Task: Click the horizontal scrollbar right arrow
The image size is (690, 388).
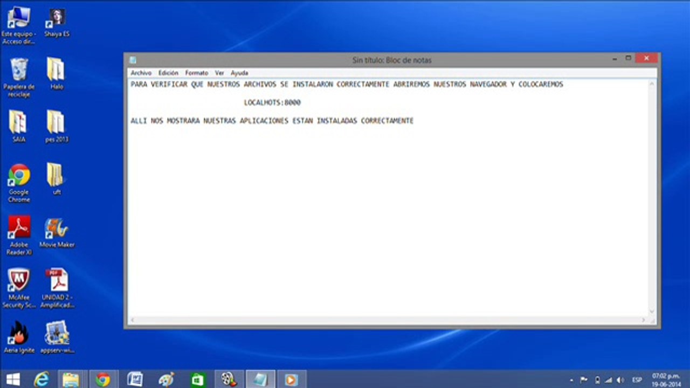Action: click(x=644, y=320)
